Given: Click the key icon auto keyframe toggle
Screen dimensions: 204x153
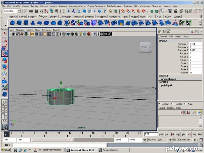Looking at the screenshot, I should [196, 140].
